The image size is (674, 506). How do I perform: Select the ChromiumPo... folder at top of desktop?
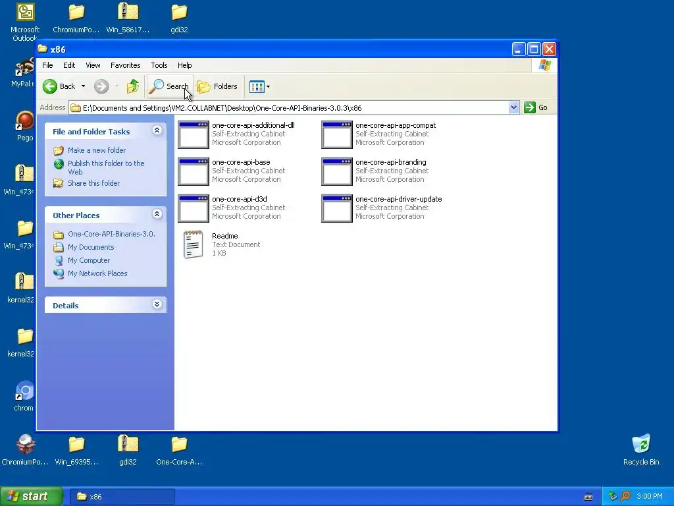coord(76,12)
